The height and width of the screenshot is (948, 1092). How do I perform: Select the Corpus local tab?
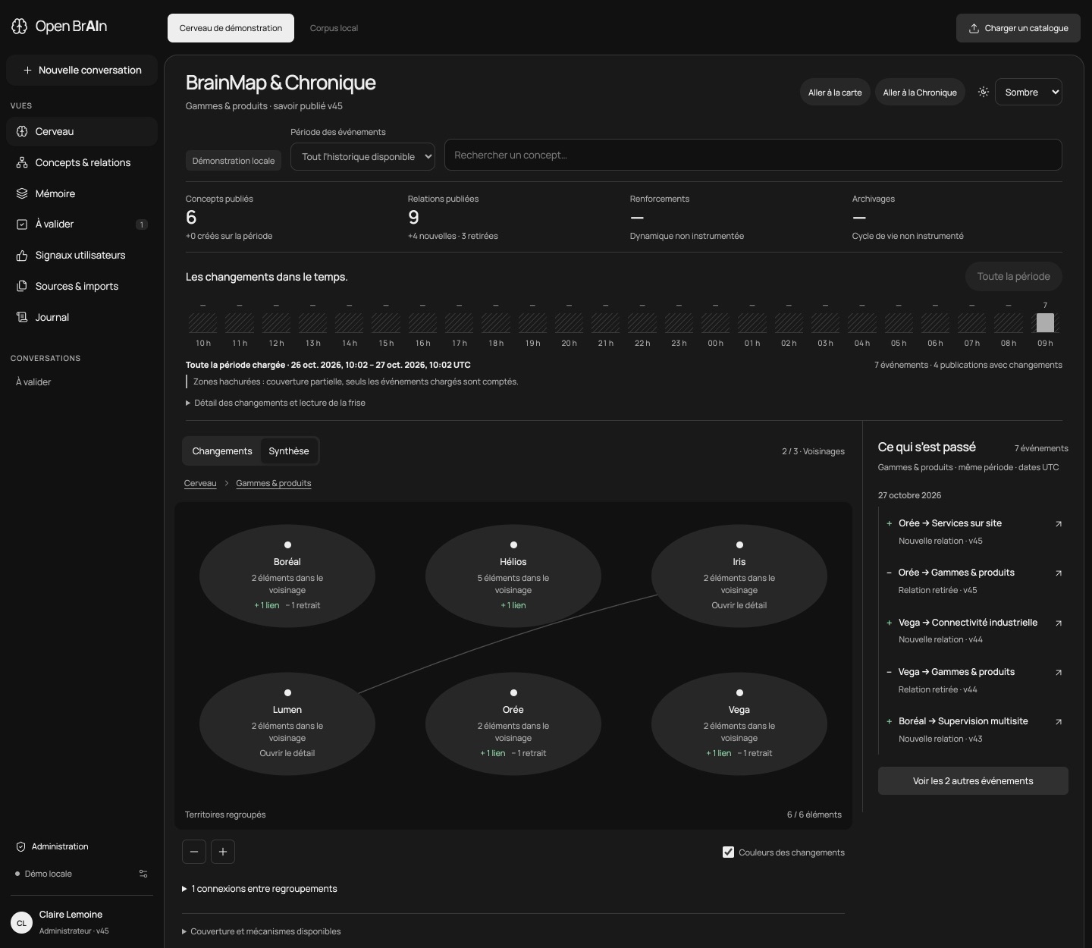pyautogui.click(x=334, y=28)
